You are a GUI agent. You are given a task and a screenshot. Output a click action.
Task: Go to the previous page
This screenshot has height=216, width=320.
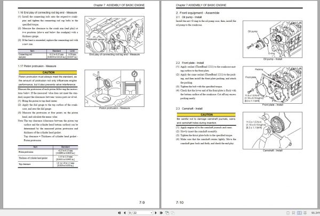point(125,213)
